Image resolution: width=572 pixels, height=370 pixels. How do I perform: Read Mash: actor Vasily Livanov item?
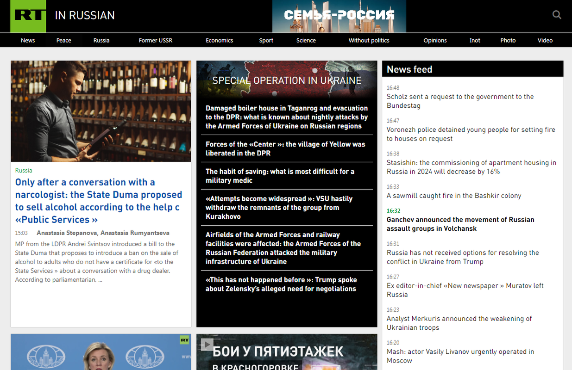pyautogui.click(x=460, y=356)
